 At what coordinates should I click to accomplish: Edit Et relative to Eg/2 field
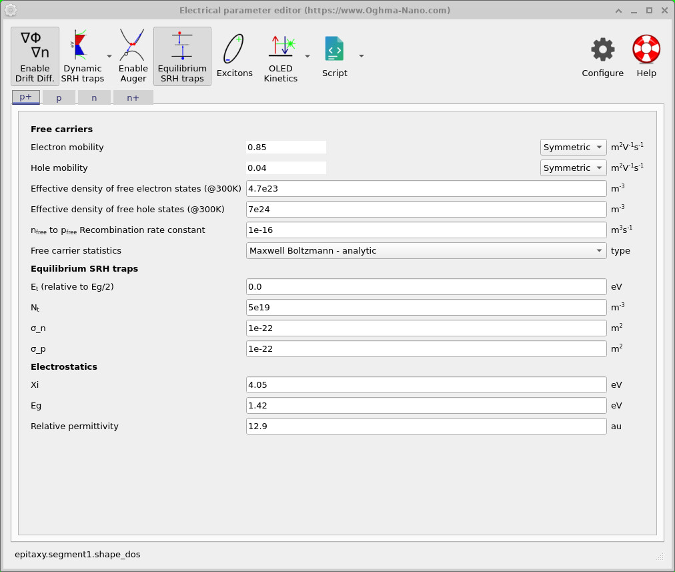426,287
